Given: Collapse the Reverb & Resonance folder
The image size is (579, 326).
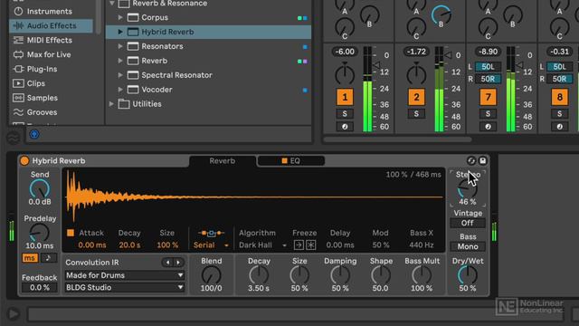Looking at the screenshot, I should coord(111,4).
